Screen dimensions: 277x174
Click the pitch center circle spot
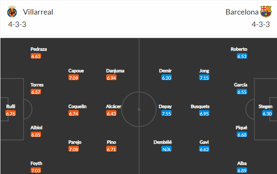[x=139, y=110]
